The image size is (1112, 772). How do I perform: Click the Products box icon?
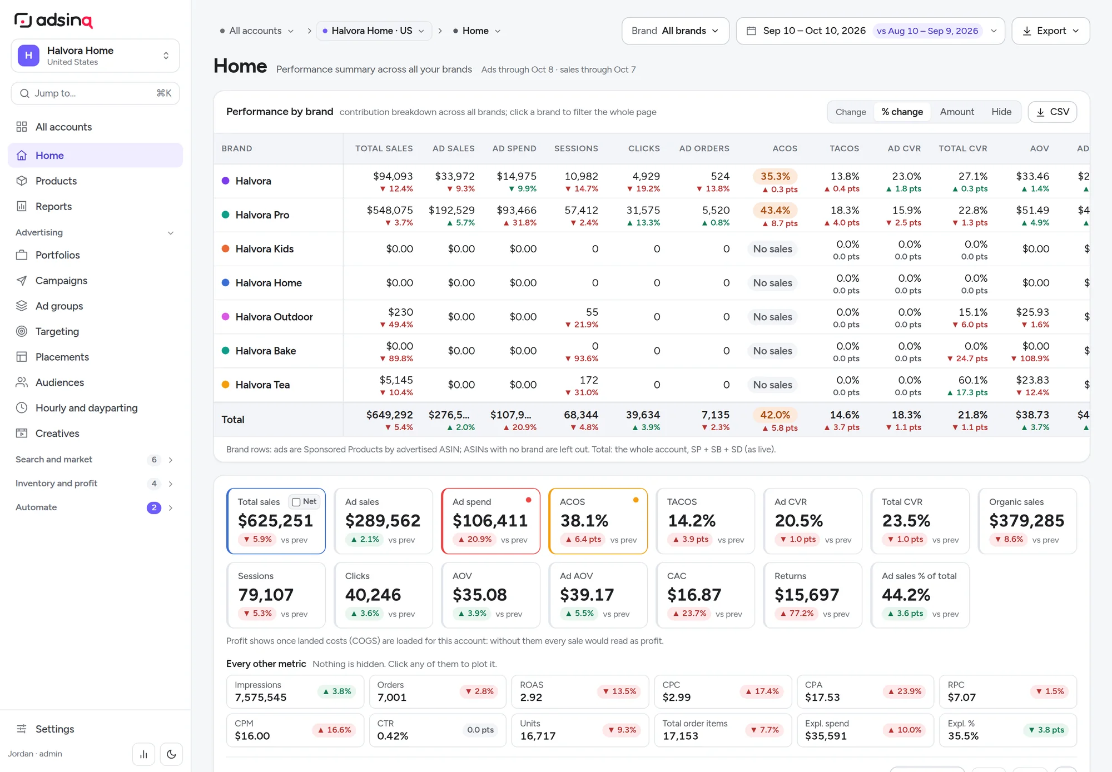coord(22,181)
